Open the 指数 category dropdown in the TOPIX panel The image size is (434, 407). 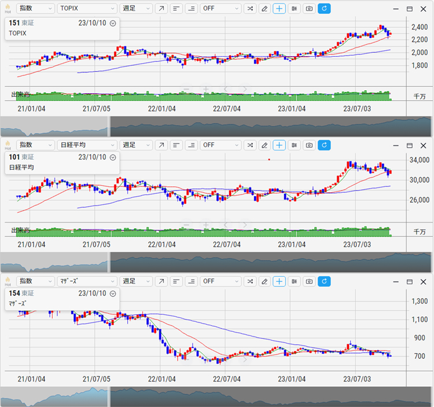tap(35, 9)
